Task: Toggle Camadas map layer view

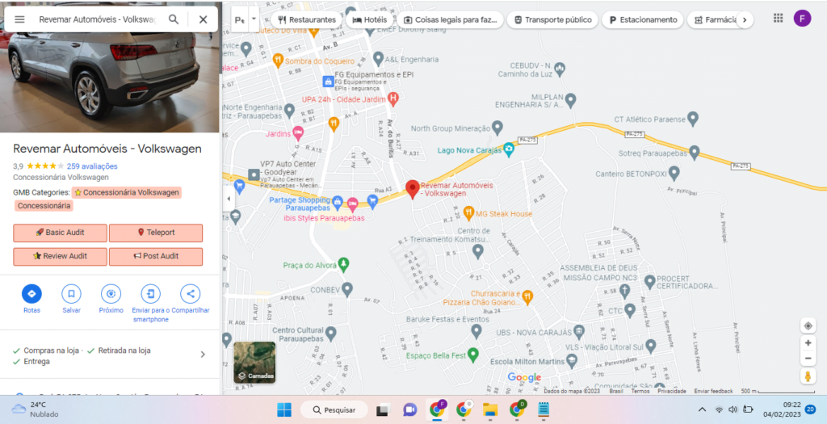Action: (254, 363)
